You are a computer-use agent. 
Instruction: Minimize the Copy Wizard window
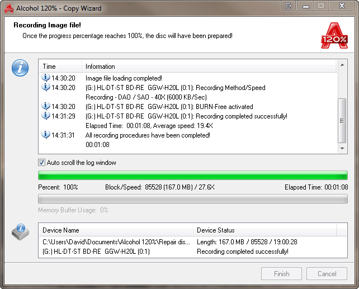306,6
